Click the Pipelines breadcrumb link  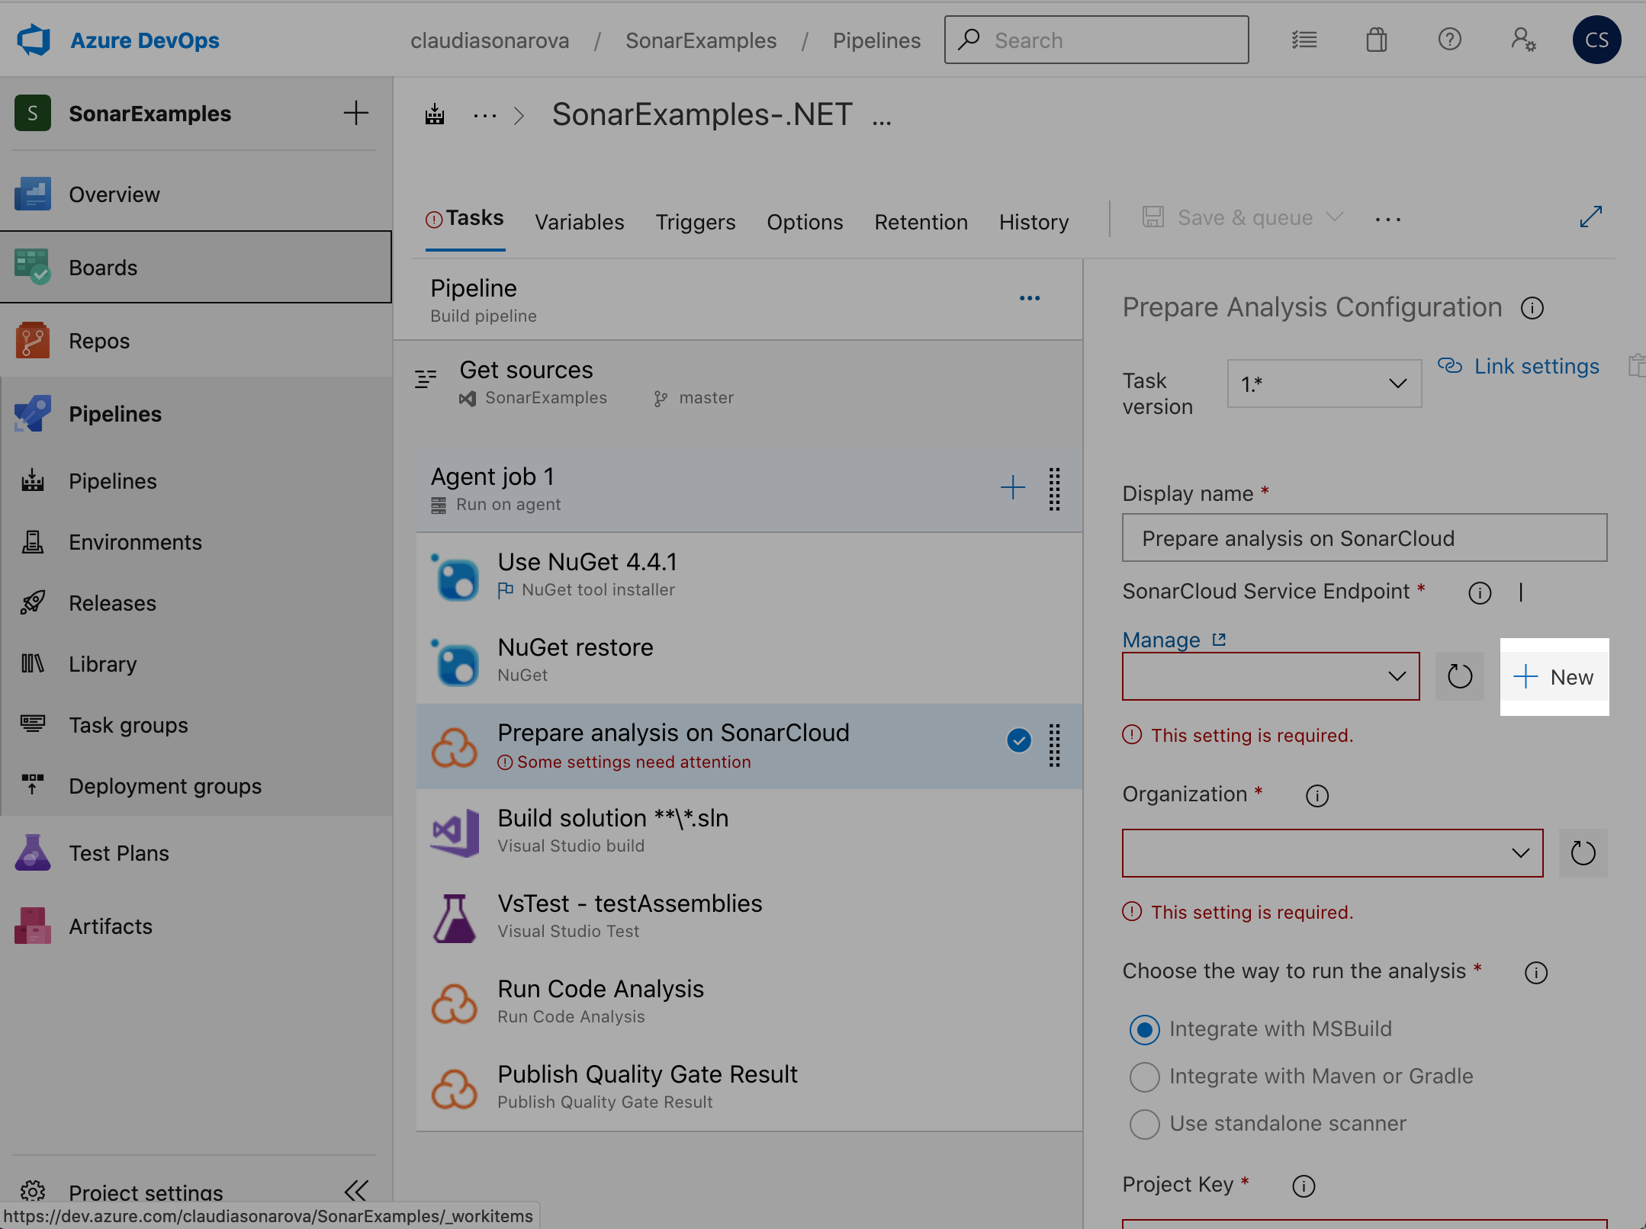coord(876,40)
